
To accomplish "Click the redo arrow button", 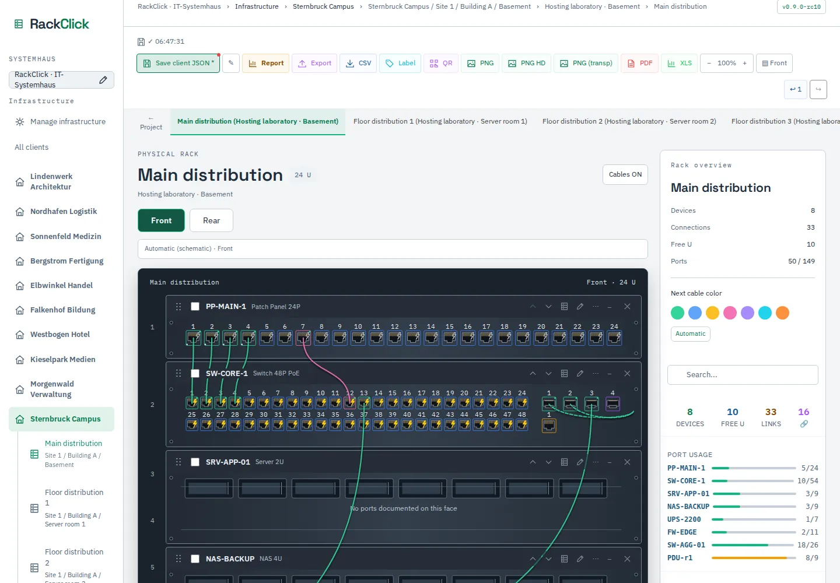I will tap(818, 89).
